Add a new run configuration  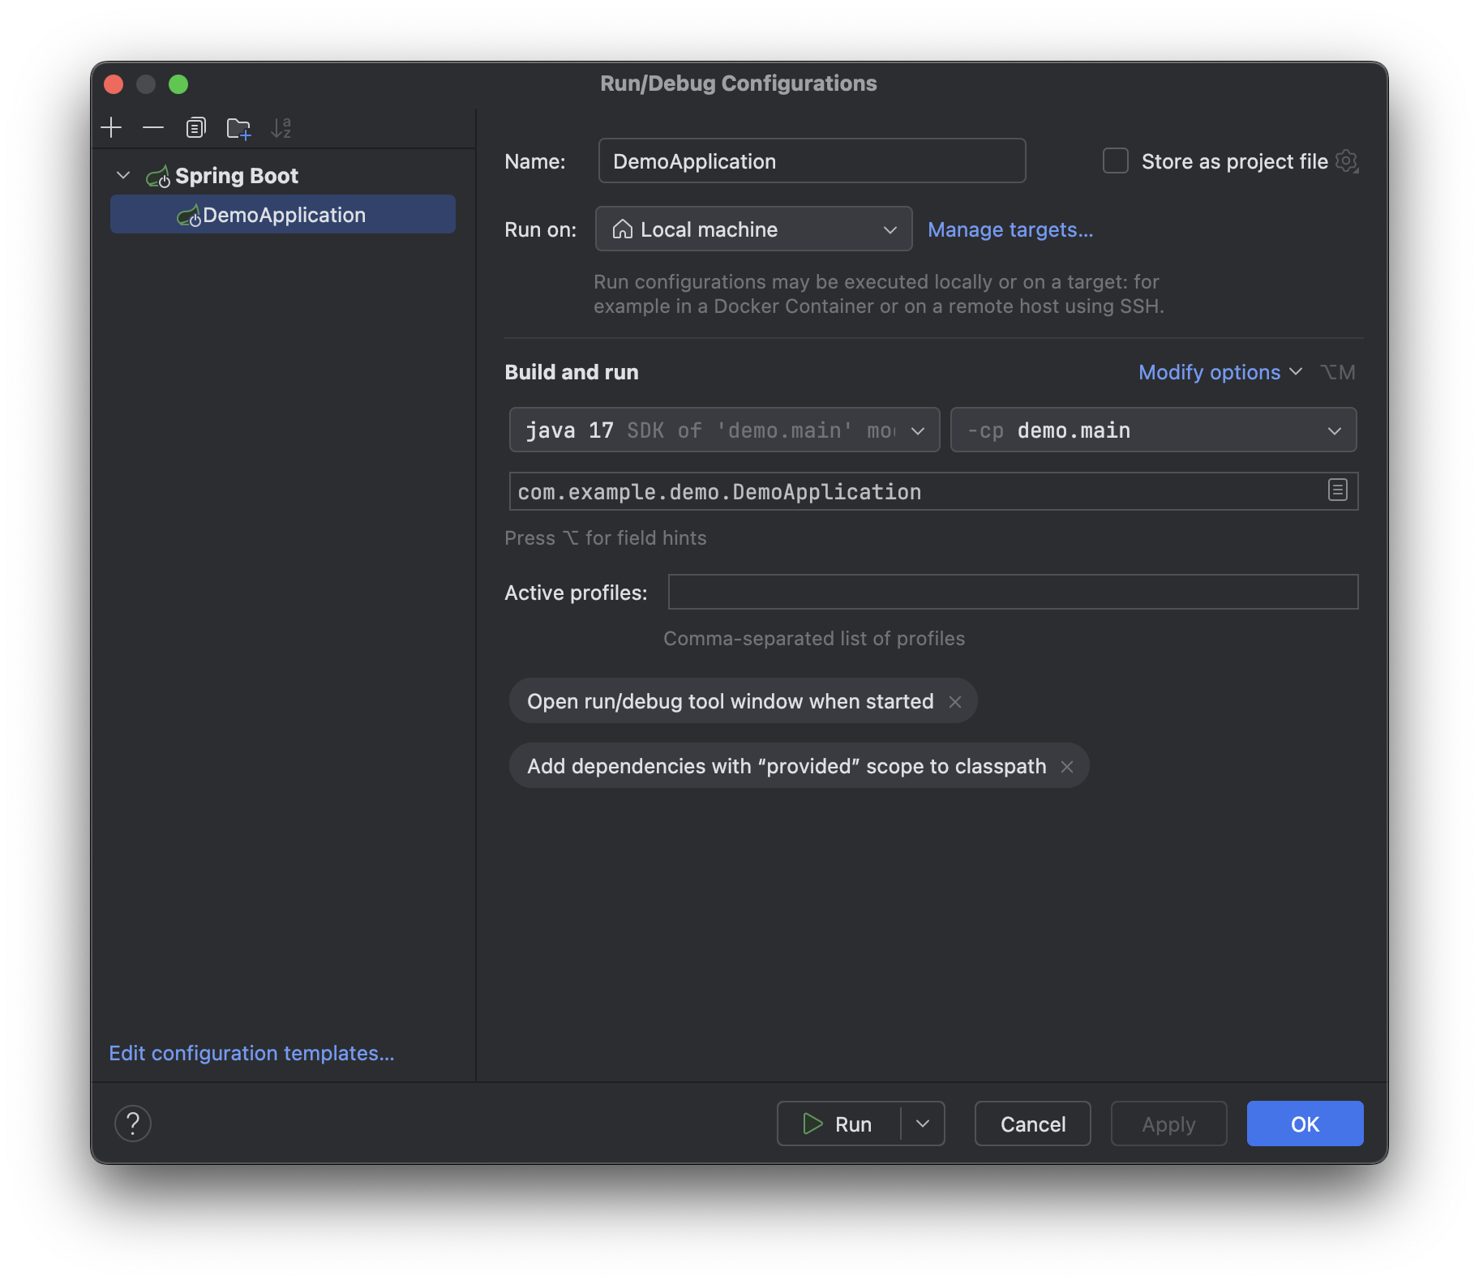[111, 127]
